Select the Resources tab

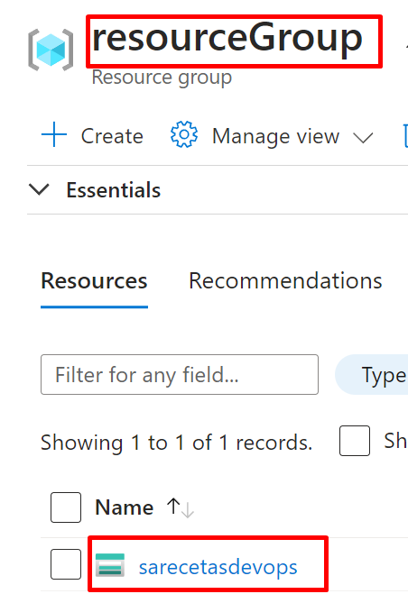pyautogui.click(x=94, y=281)
